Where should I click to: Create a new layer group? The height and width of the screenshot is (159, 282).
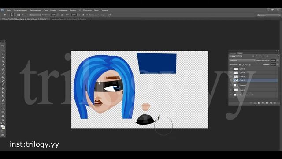pyautogui.click(x=267, y=103)
